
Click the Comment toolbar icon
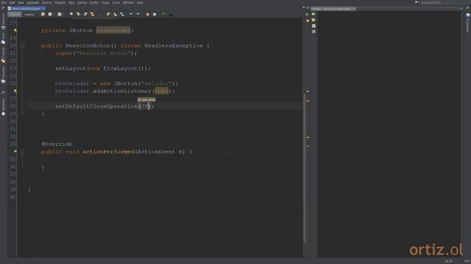click(x=163, y=15)
